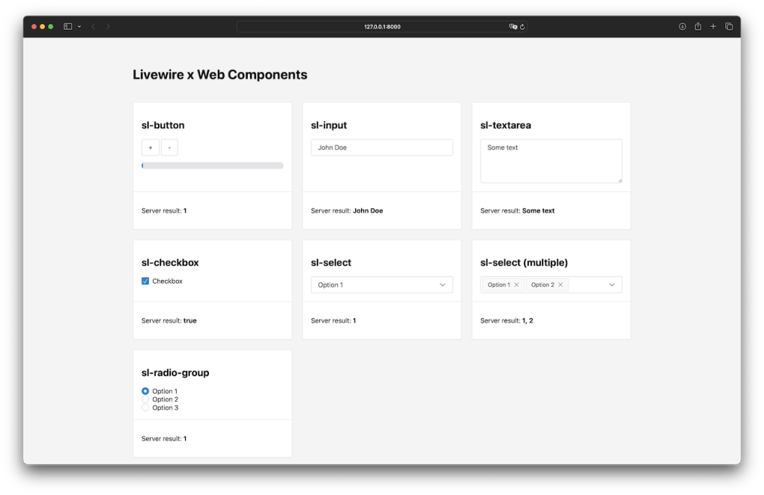Open the downloads icon in toolbar
The image size is (764, 495).
point(682,26)
